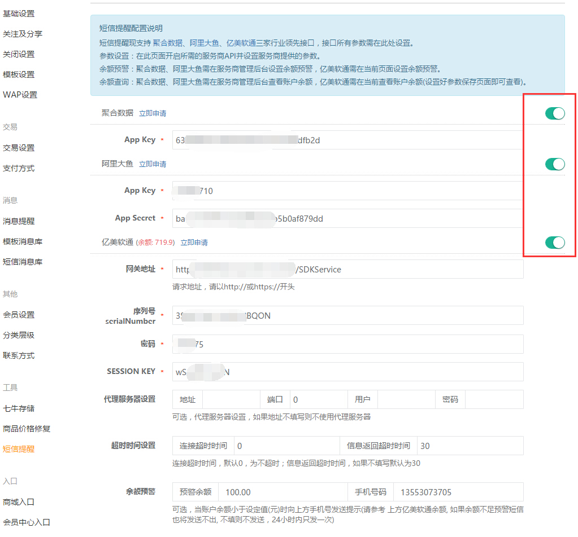Toggle the 阿里大鱼 switch
The image size is (578, 537).
click(x=554, y=164)
